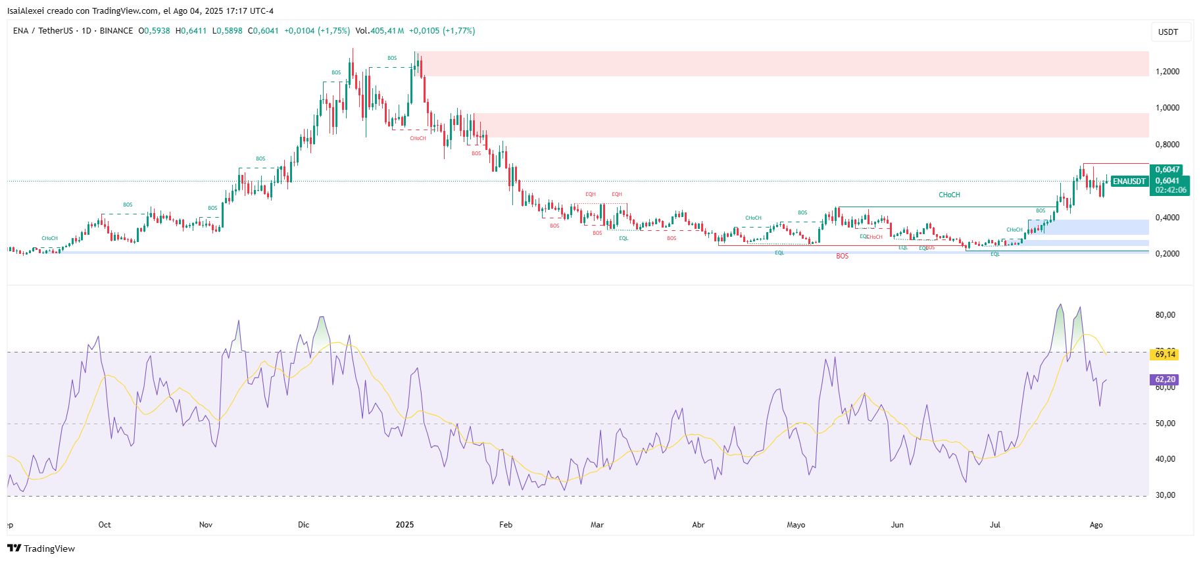The image size is (1201, 561).
Task: Open the TradingView.com attribution header text
Action: click(x=125, y=11)
